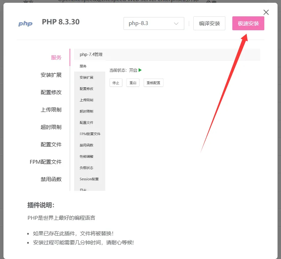This screenshot has width=281, height=259.
Task: Open the php-8.3 version dropdown
Action: pos(154,23)
